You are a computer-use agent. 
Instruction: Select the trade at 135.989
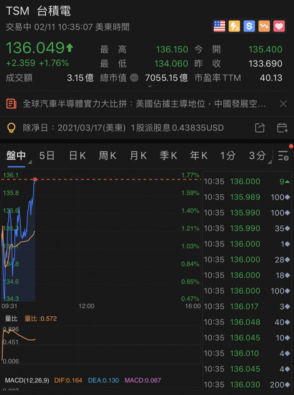point(247,197)
